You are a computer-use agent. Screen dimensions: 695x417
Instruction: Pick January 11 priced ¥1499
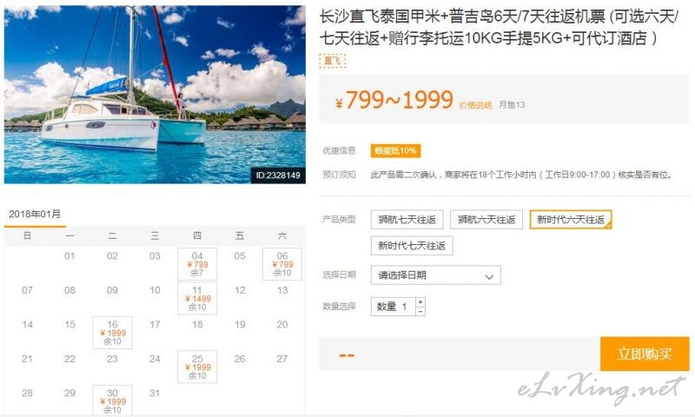pos(197,298)
